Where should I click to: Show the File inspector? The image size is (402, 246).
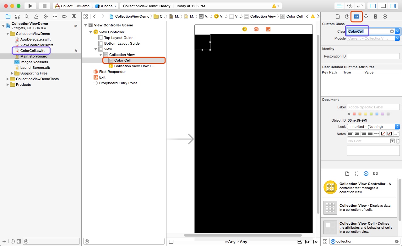click(338, 16)
